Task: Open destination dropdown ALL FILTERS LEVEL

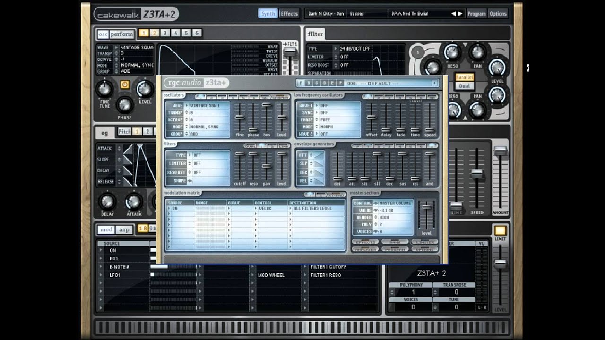Action: [291, 208]
